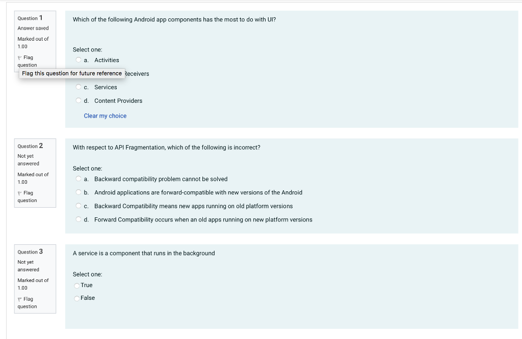The height and width of the screenshot is (339, 522).
Task: Select 'Backward compatibility problem cannot be solved'
Action: tap(78, 179)
